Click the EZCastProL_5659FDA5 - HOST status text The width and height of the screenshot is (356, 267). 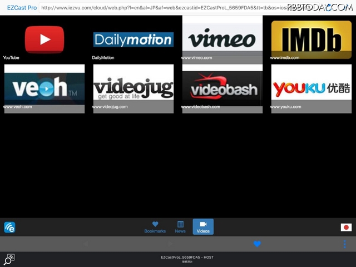(x=187, y=257)
